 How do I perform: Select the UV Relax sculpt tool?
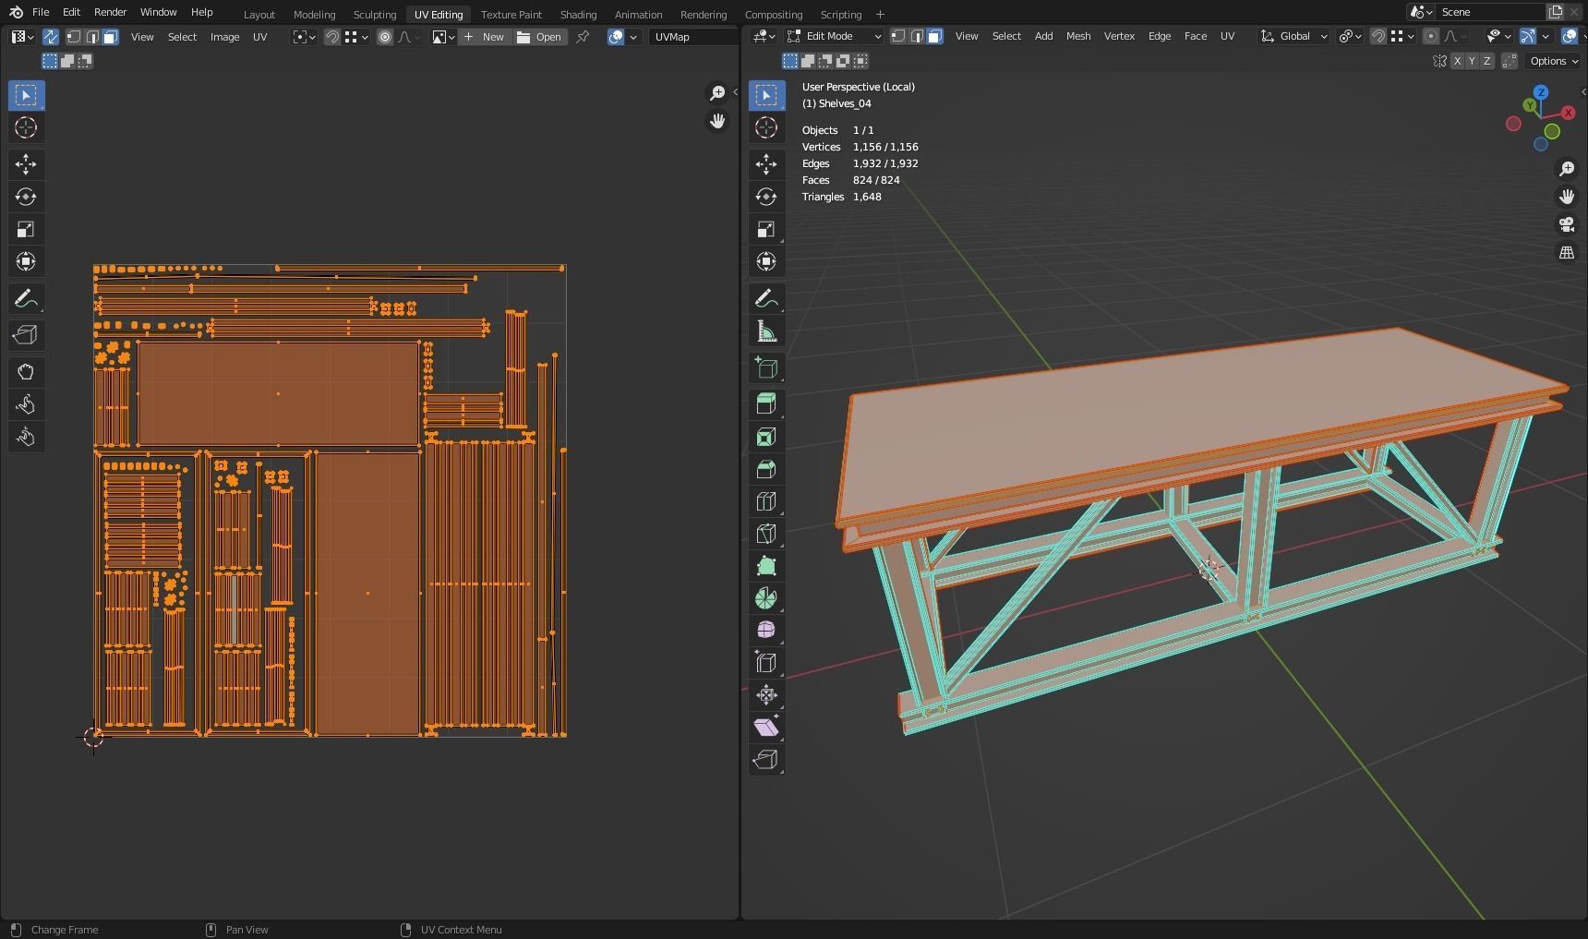26,404
